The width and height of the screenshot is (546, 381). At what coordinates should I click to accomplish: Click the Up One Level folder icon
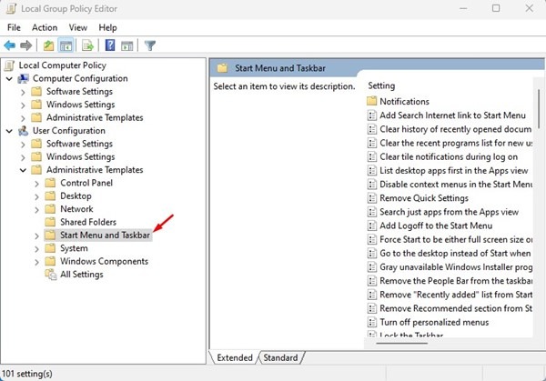47,45
